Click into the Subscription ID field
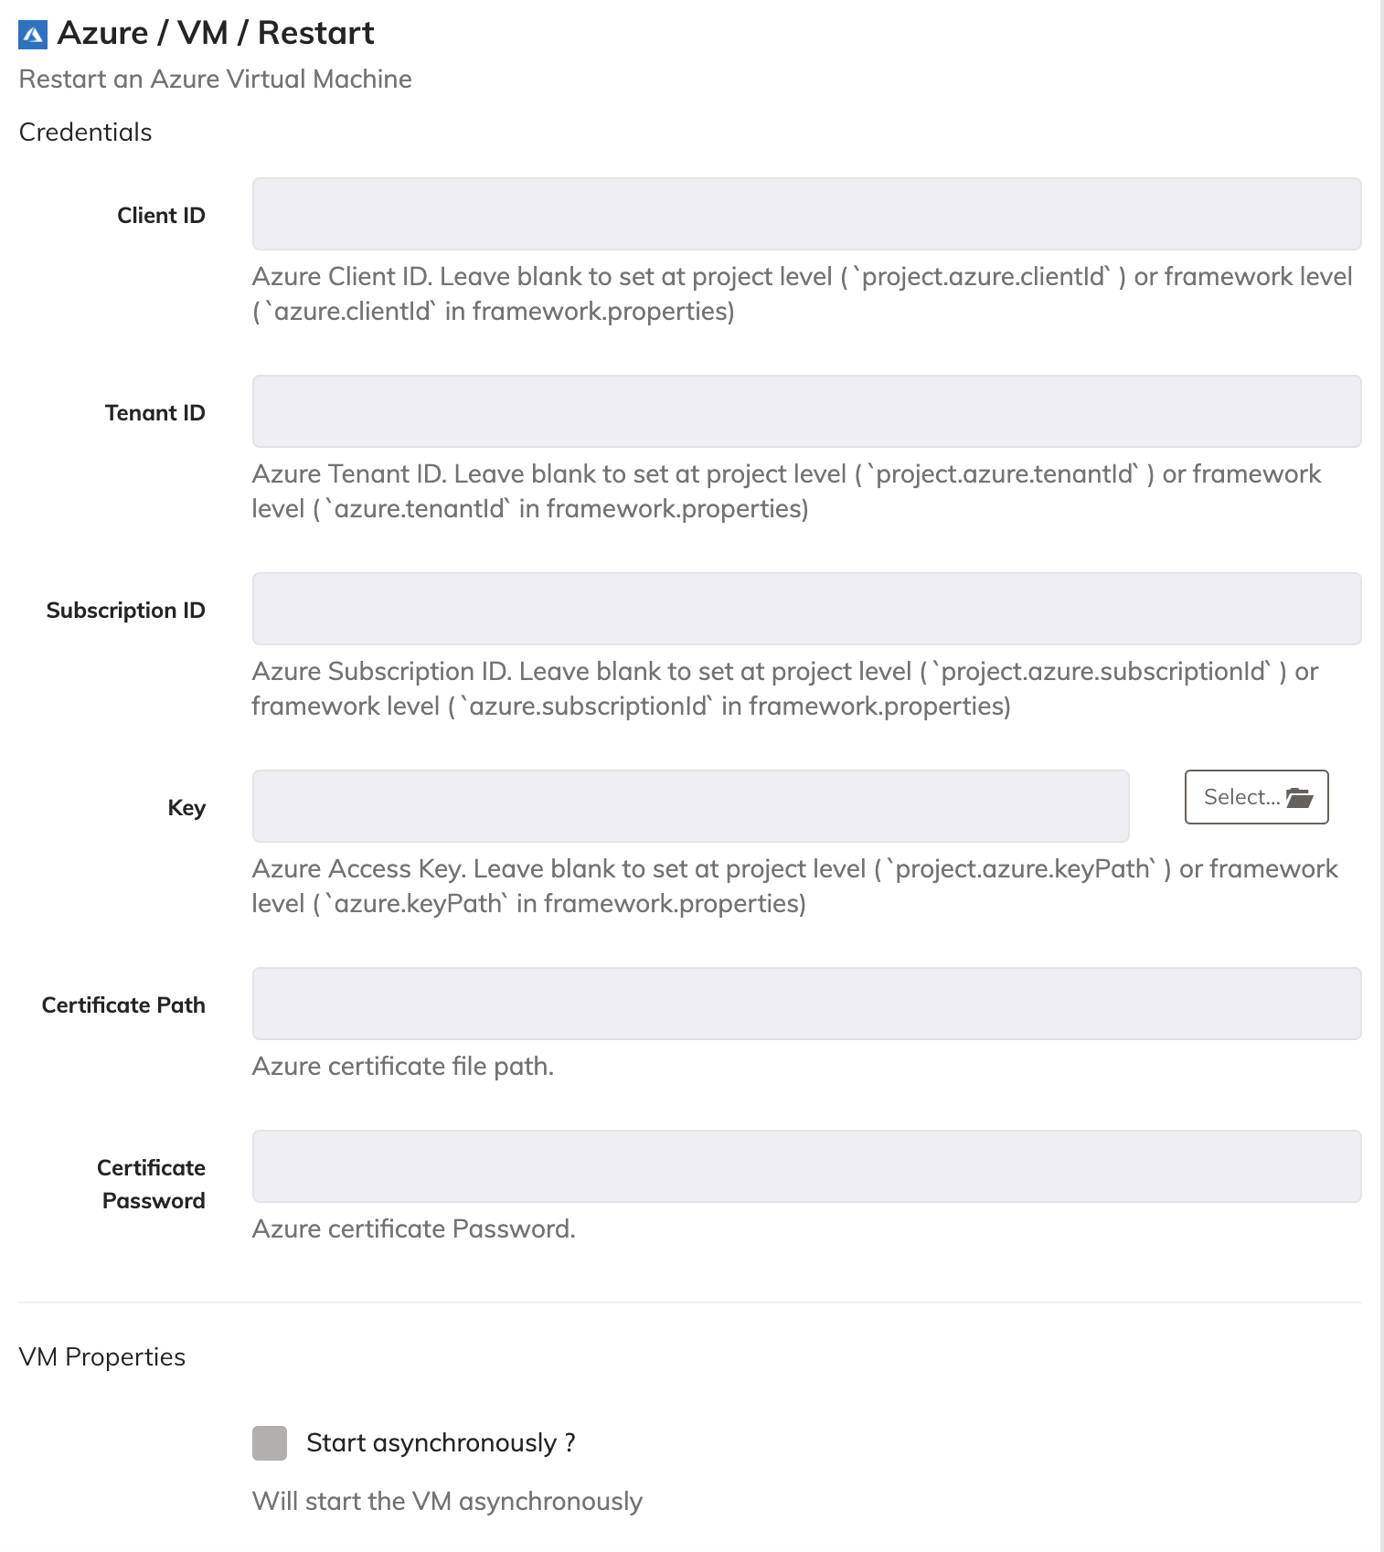1384x1552 pixels. [x=806, y=609]
